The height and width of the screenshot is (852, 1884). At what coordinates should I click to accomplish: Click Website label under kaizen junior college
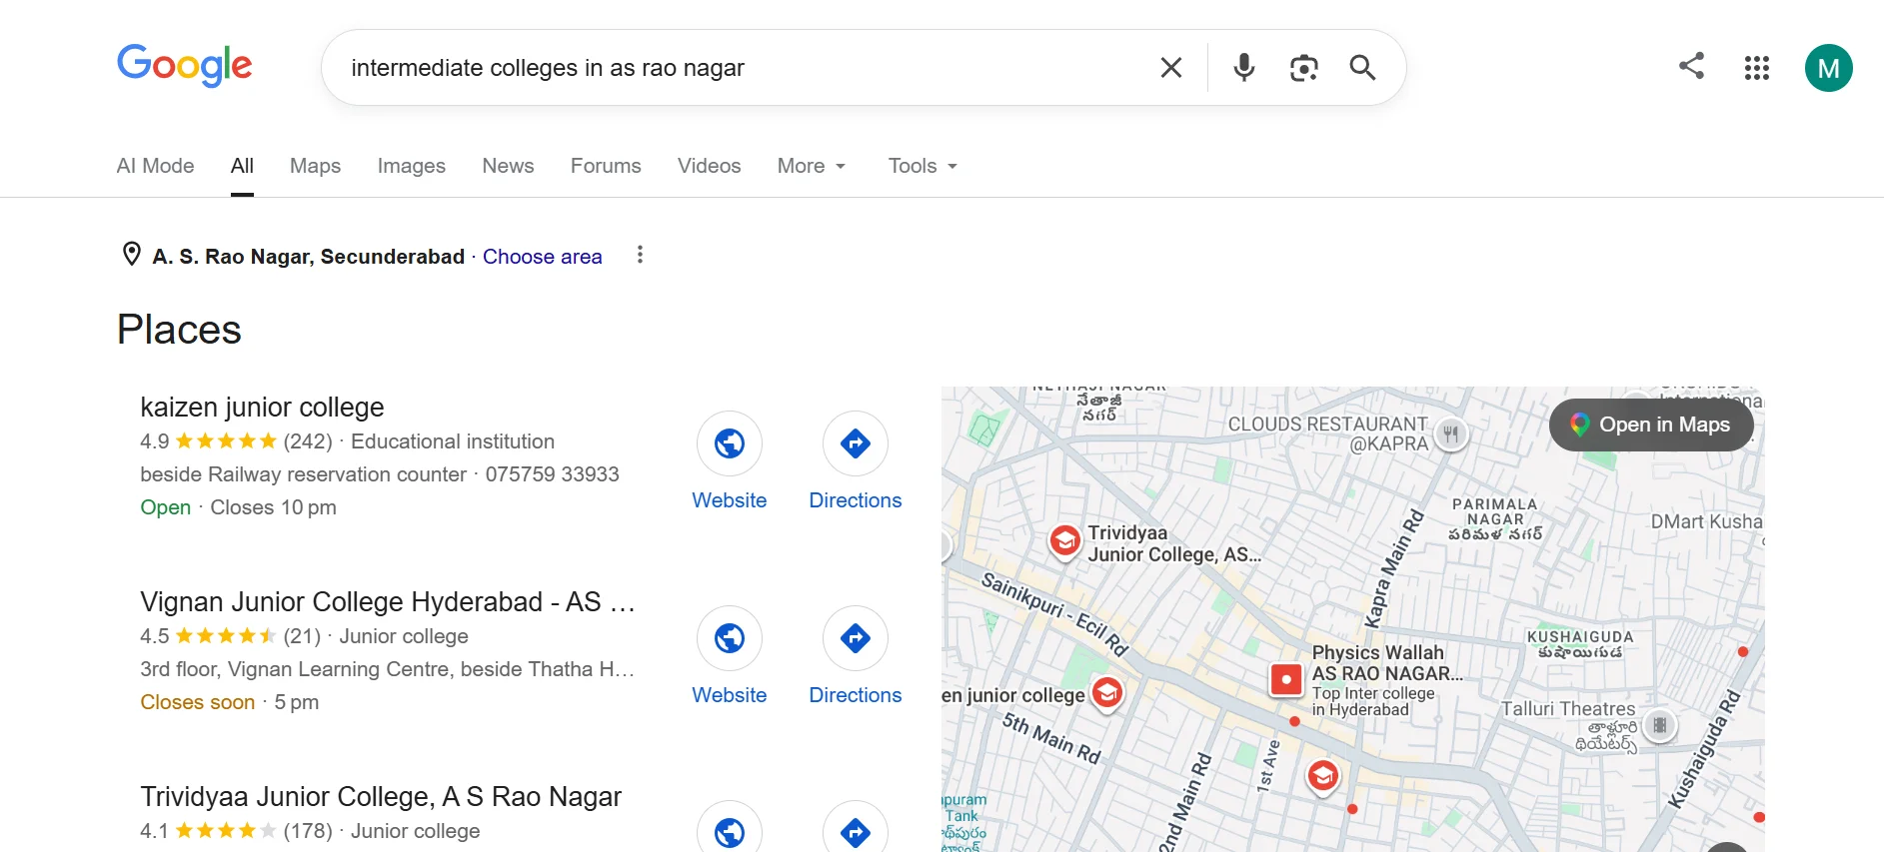coord(730,500)
